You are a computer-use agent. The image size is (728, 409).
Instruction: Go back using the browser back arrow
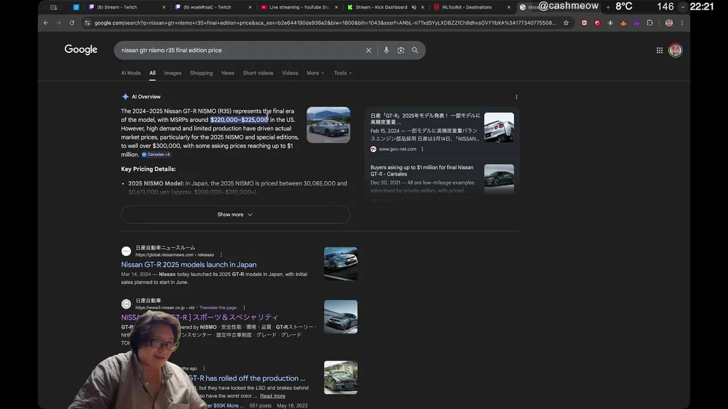46,23
